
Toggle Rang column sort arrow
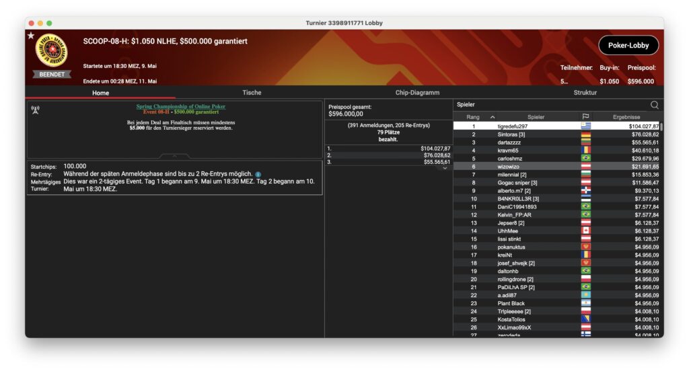coord(492,117)
